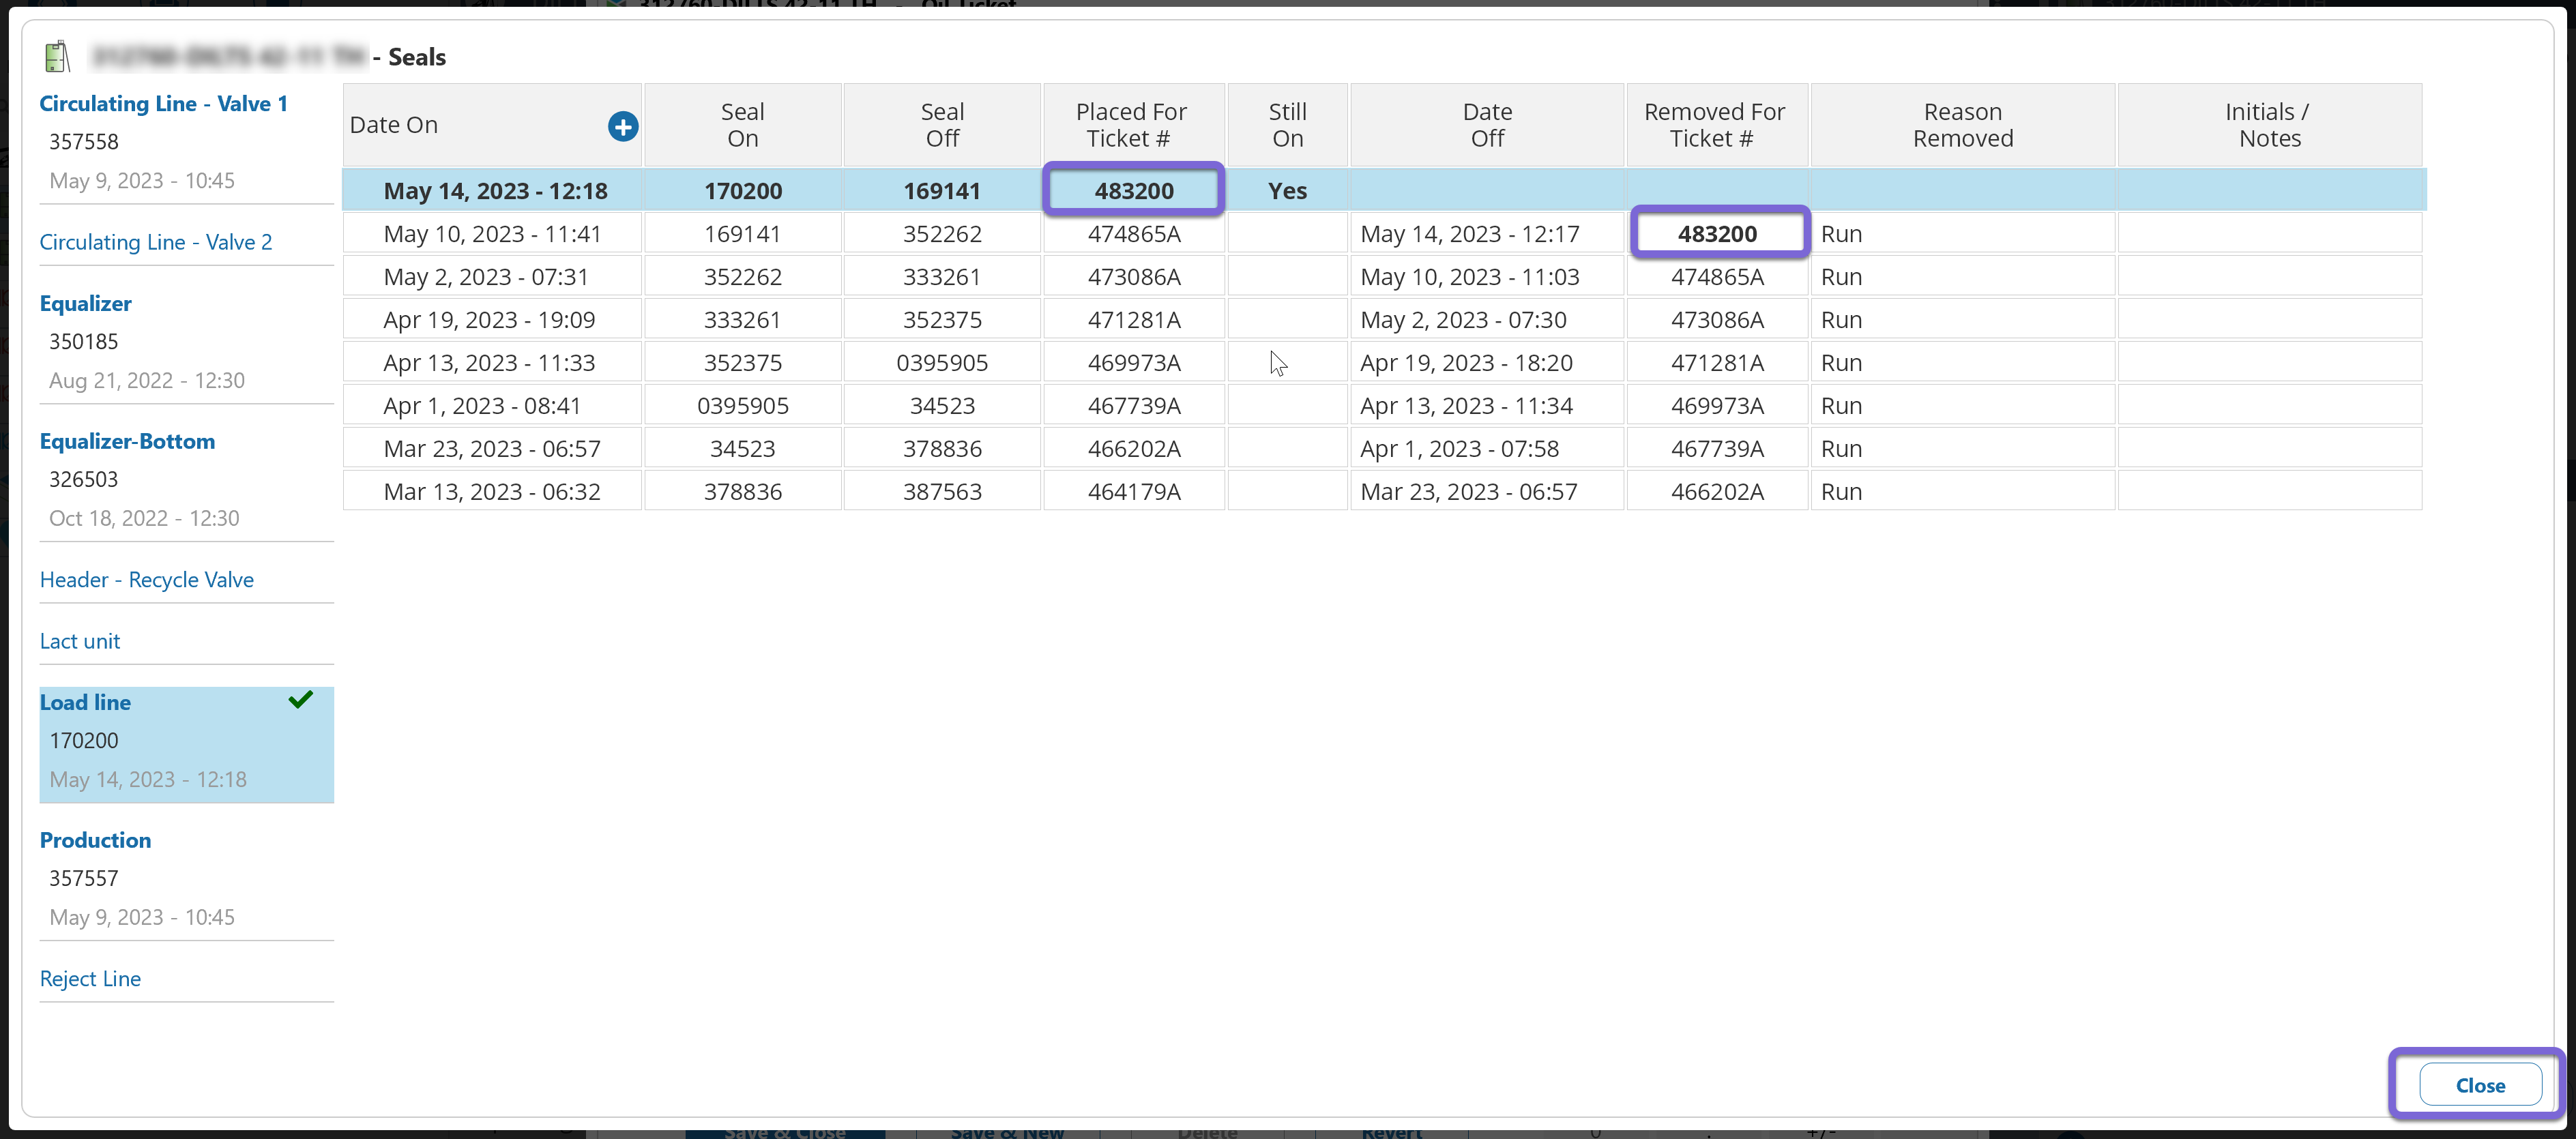
Task: Select the May 10, 2023 - 11:41 row
Action: click(x=492, y=234)
